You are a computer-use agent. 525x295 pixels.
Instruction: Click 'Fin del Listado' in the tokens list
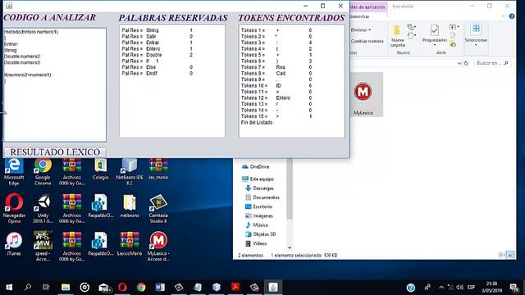point(257,122)
